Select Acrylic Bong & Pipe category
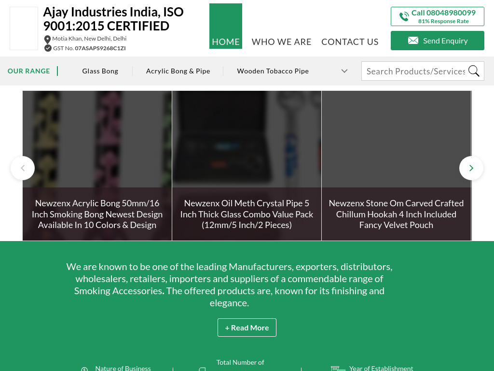 [x=178, y=71]
